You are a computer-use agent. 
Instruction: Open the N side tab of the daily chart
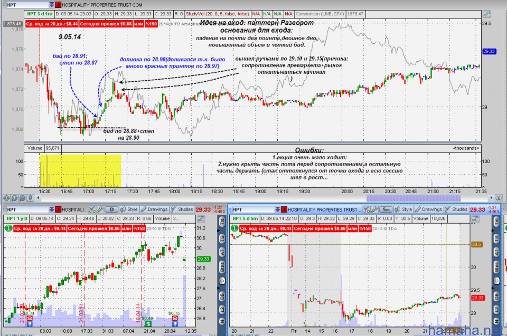(222, 321)
